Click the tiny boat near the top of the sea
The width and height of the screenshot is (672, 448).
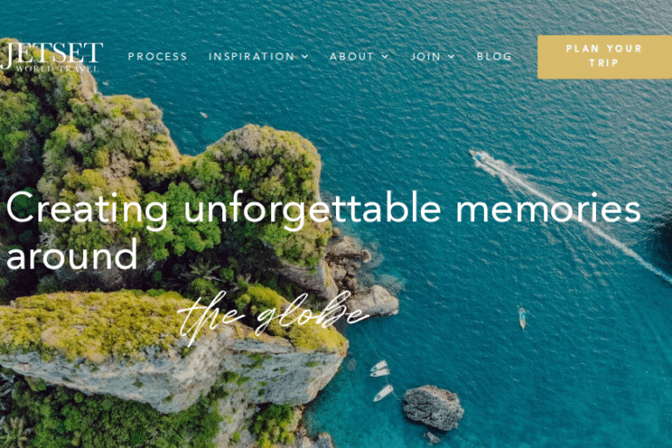coord(204,115)
